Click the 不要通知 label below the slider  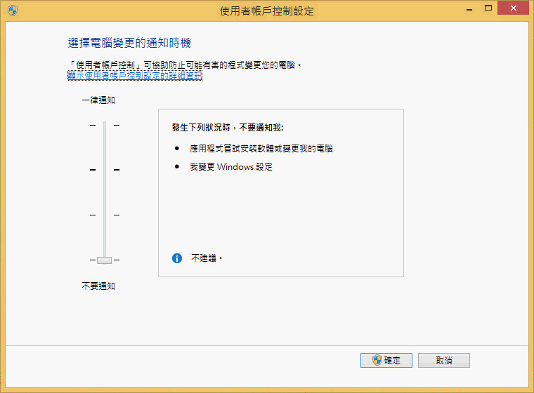pos(98,286)
